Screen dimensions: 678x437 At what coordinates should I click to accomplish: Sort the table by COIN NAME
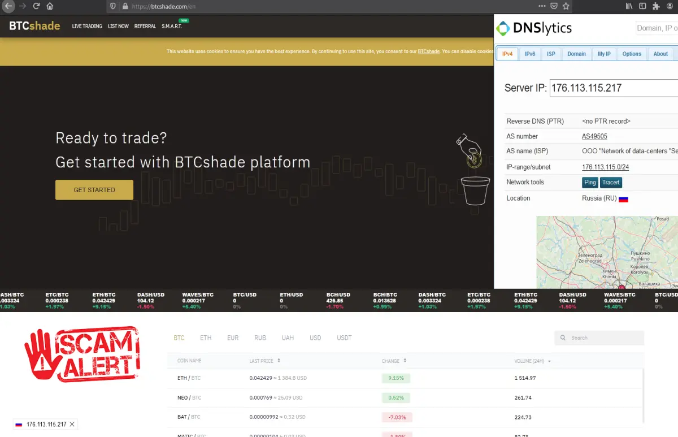pos(189,361)
